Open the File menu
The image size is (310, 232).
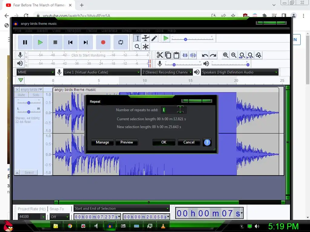pyautogui.click(x=18, y=31)
